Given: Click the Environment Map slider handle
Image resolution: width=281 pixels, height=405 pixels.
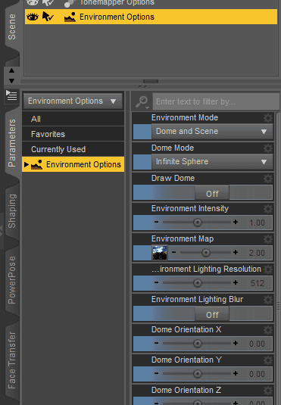Looking at the screenshot, I should tap(206, 253).
